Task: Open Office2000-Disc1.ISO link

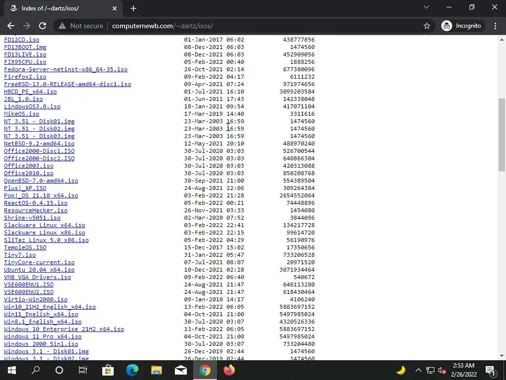Action: pos(40,151)
